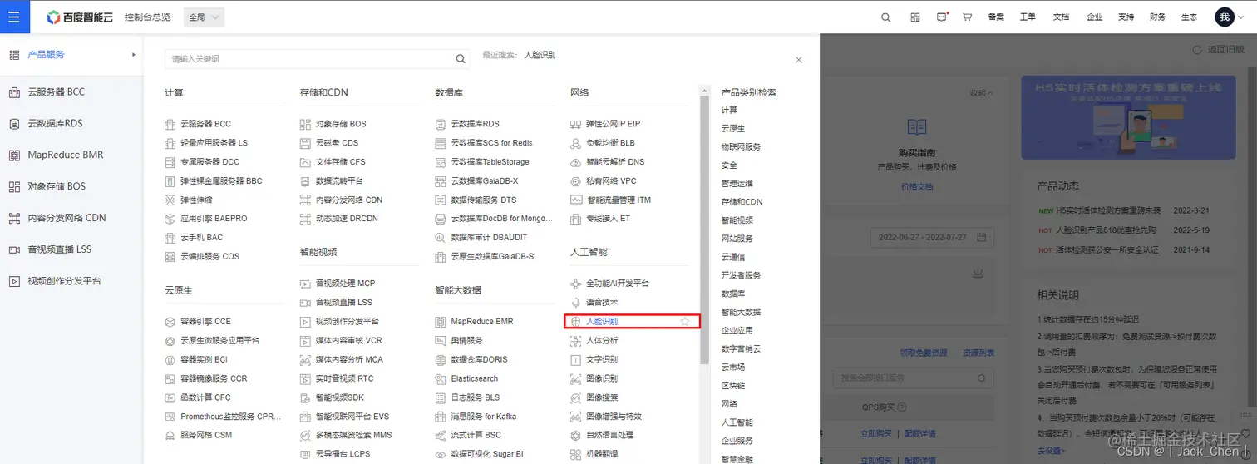Image resolution: width=1257 pixels, height=464 pixels.
Task: Open 内容分发网络 CDN in the left sidebar
Action: pyautogui.click(x=67, y=218)
